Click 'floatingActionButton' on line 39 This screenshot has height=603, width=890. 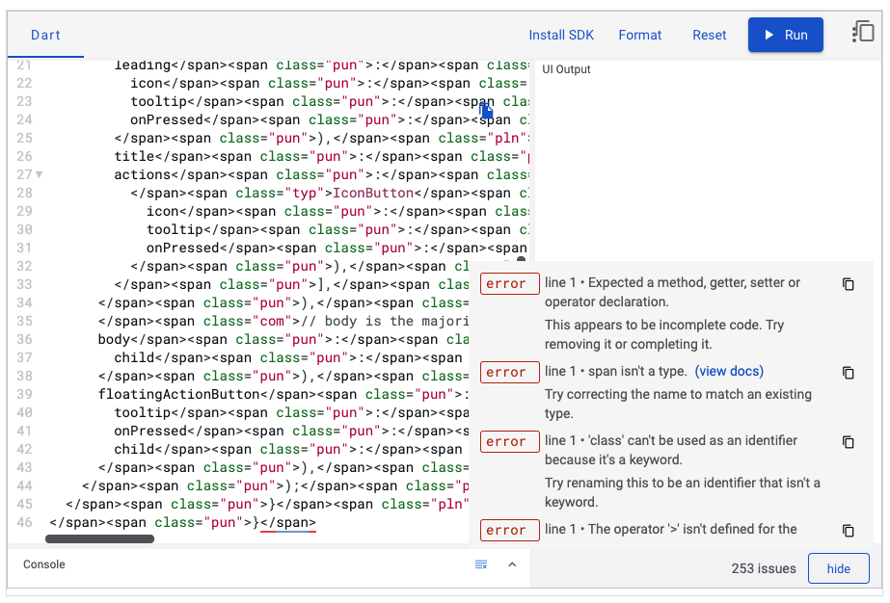pyautogui.click(x=178, y=394)
